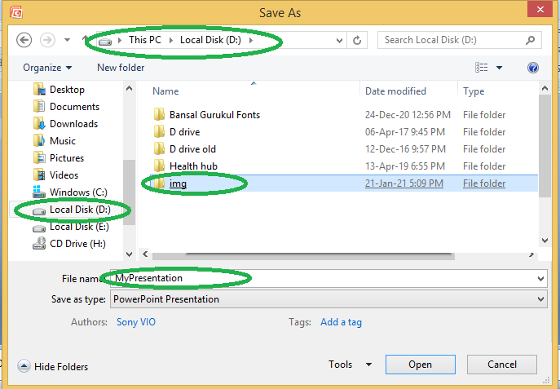Open the Organize dropdown menu

coord(47,68)
